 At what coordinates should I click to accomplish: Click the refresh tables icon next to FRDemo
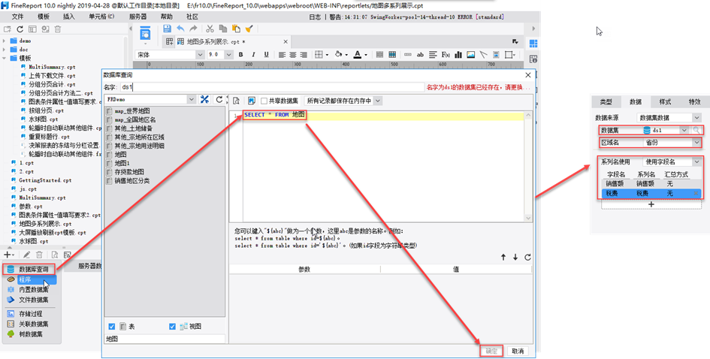[219, 99]
